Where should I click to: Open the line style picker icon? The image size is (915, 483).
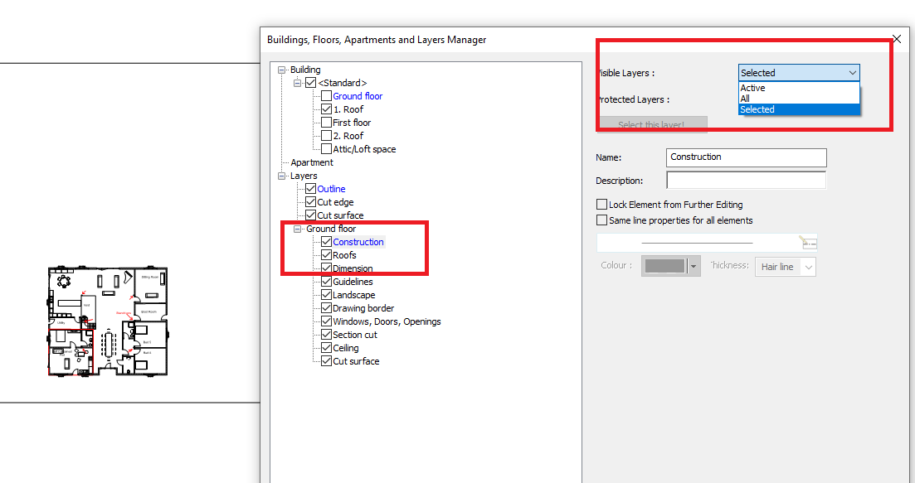pos(808,243)
